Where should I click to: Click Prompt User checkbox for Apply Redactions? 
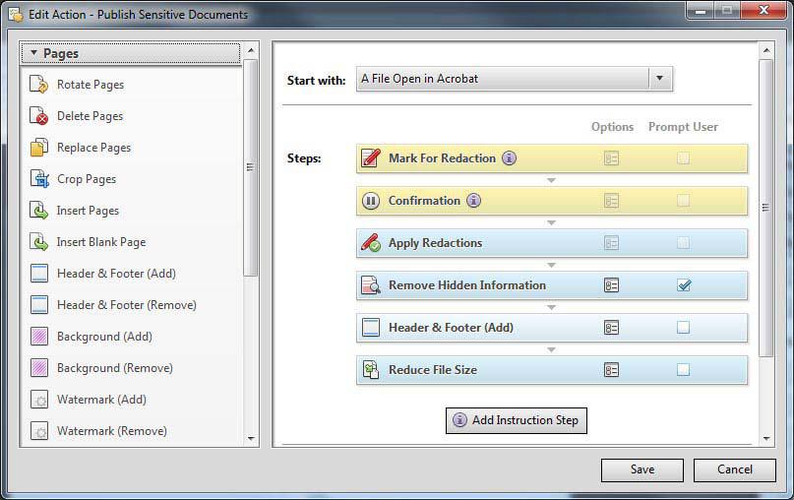point(683,243)
